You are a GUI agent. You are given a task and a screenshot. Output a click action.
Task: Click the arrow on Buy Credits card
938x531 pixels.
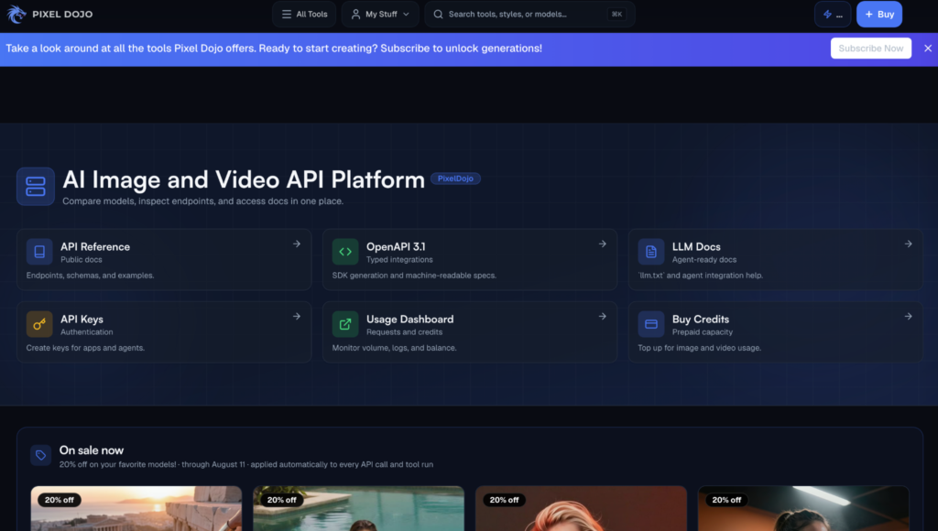tap(908, 317)
